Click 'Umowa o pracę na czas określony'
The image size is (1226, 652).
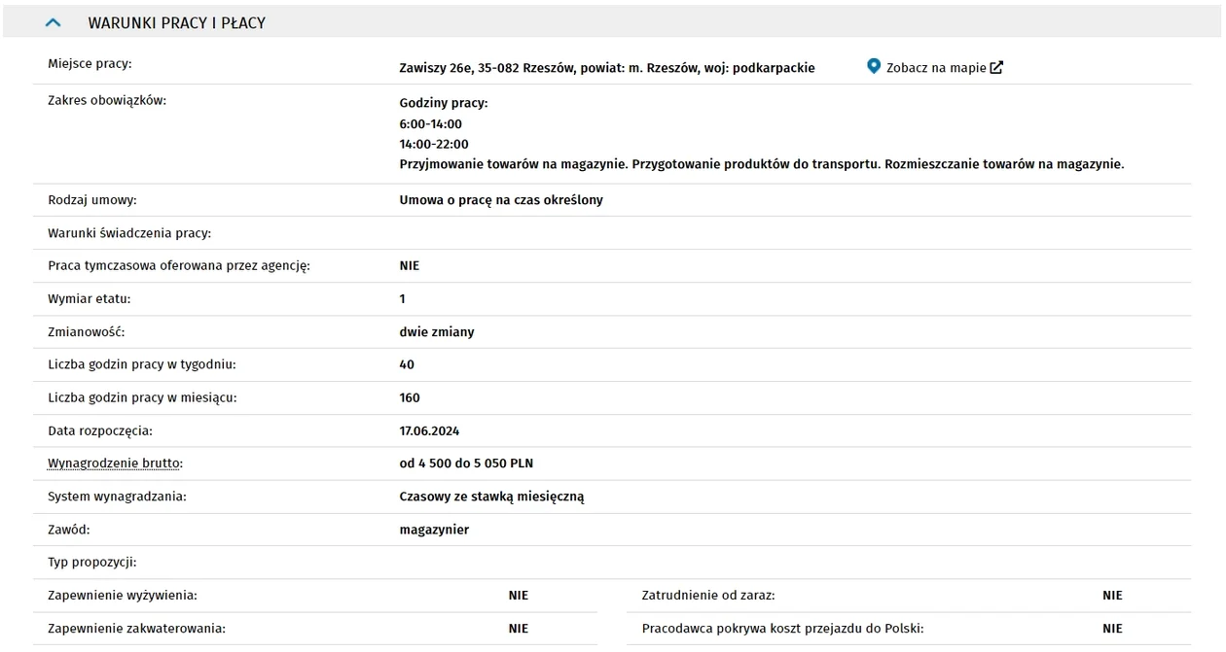pos(501,200)
